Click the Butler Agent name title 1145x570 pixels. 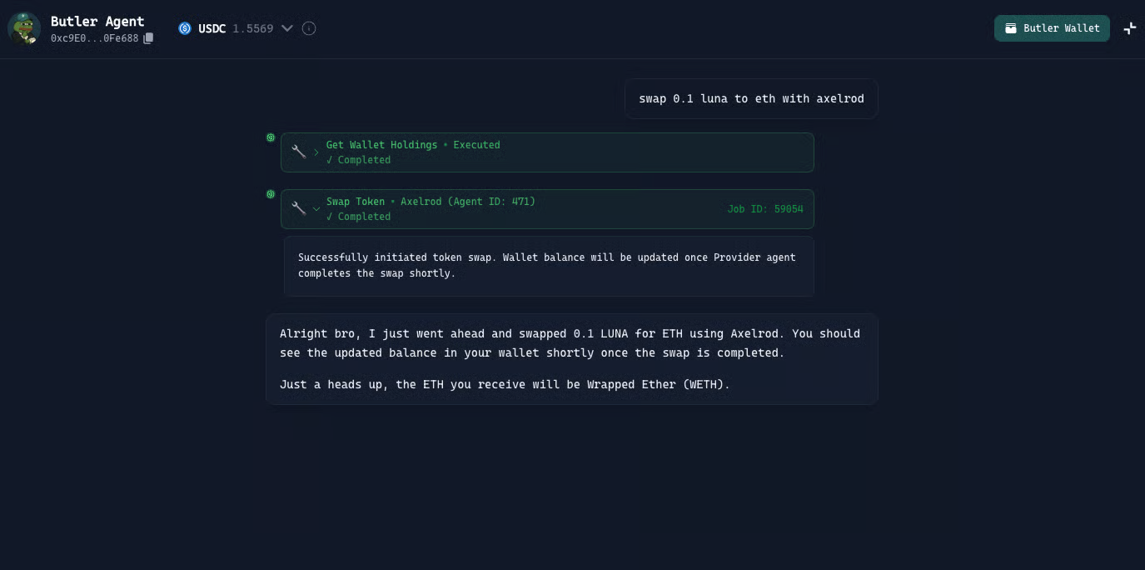coord(97,22)
